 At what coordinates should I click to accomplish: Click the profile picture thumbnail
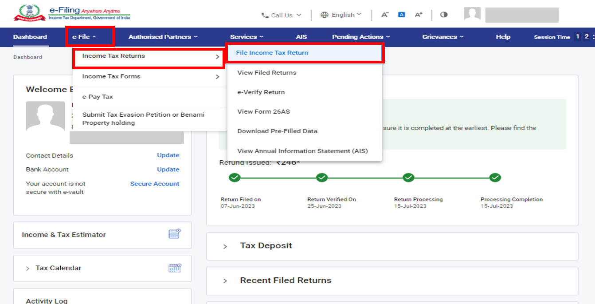(x=472, y=14)
